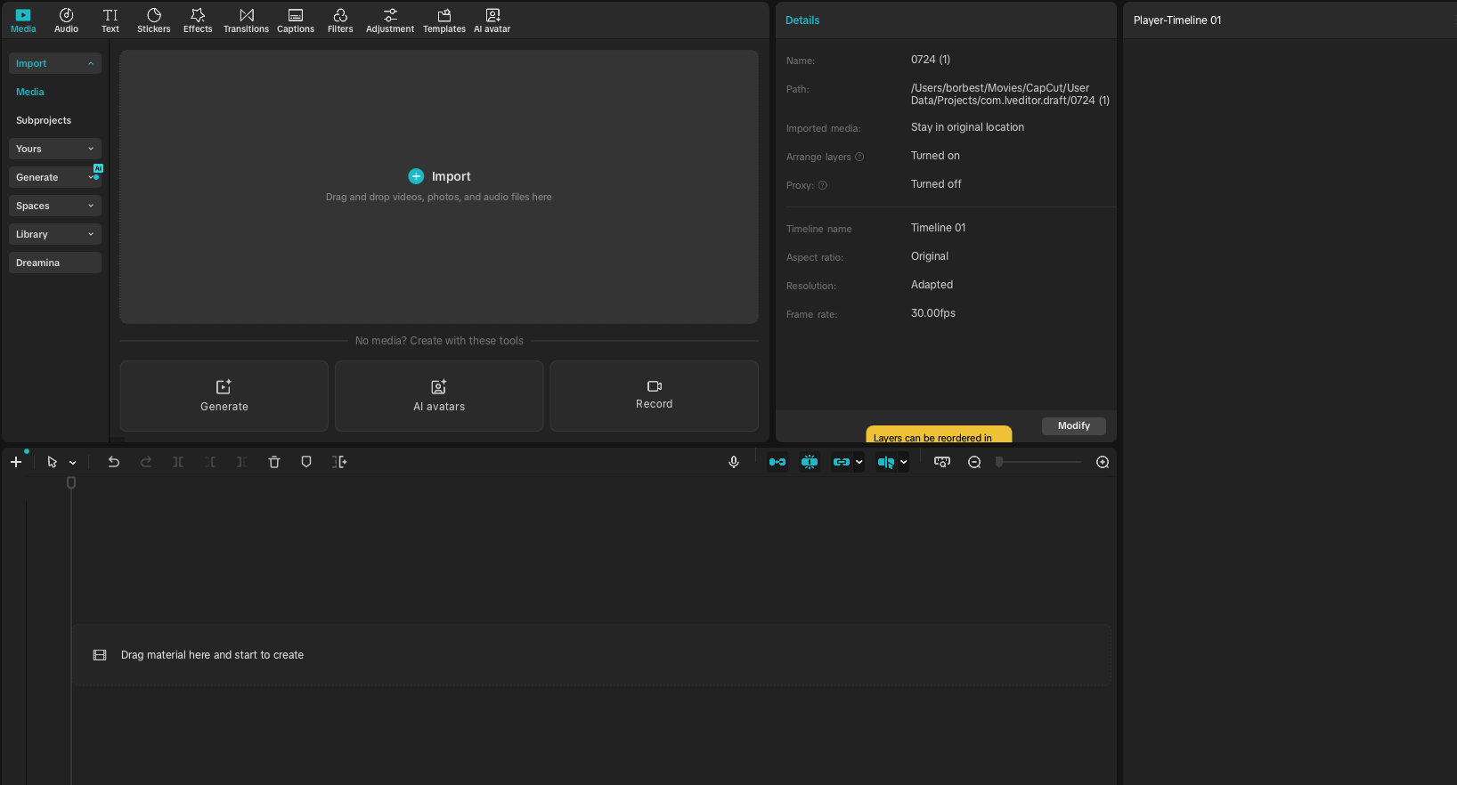Viewport: 1457px width, 785px height.
Task: Click the zoom out timeline icon
Action: coord(974,462)
